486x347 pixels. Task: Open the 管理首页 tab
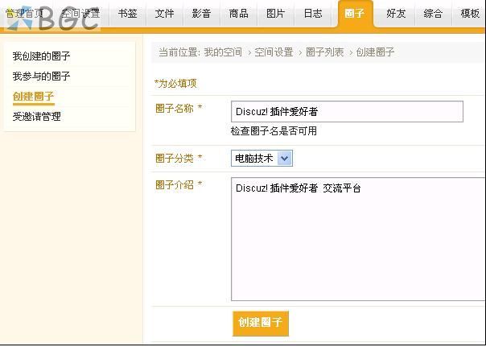point(25,14)
